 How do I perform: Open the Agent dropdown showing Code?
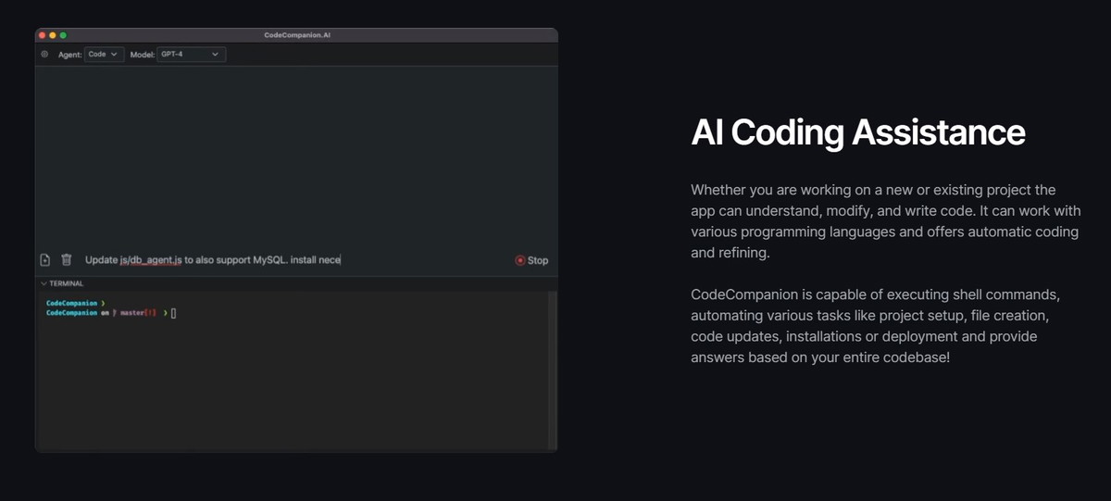pos(105,55)
